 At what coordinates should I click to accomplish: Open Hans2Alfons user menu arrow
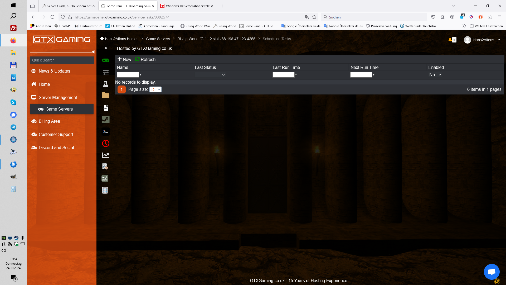coord(499,40)
